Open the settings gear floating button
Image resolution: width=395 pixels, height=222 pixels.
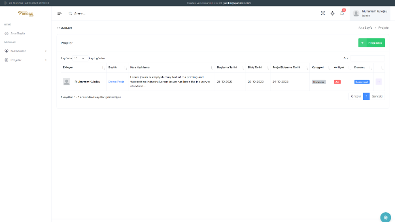(x=386, y=218)
